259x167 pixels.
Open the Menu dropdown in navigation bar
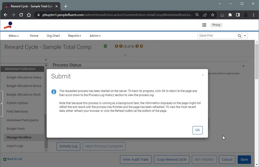click(14, 36)
